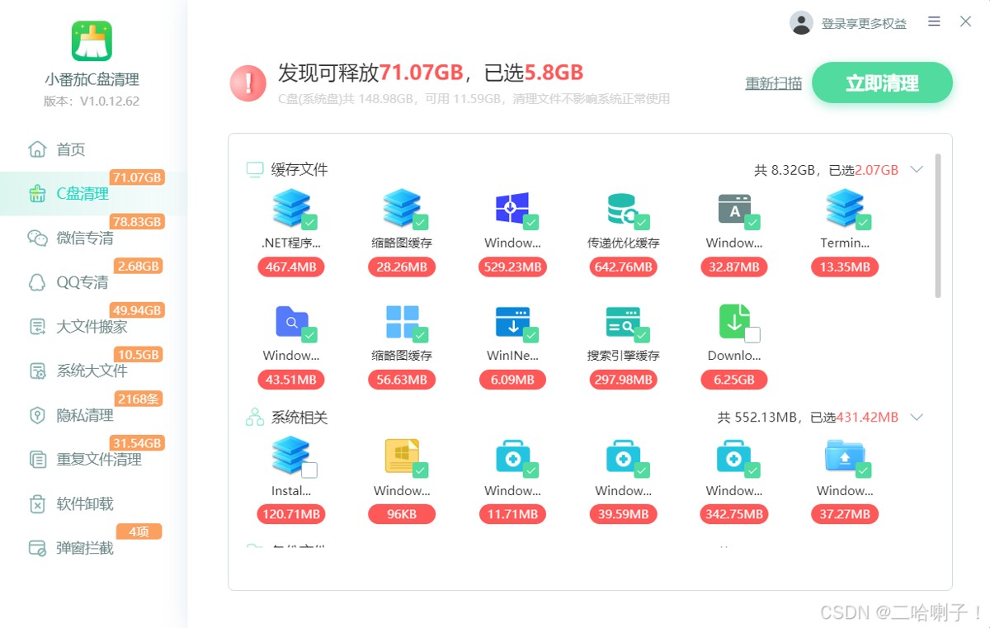Click the user avatar icon
The image size is (990, 628).
(x=801, y=23)
